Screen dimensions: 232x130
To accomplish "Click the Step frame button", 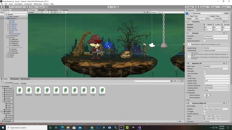I will pos(117,7).
